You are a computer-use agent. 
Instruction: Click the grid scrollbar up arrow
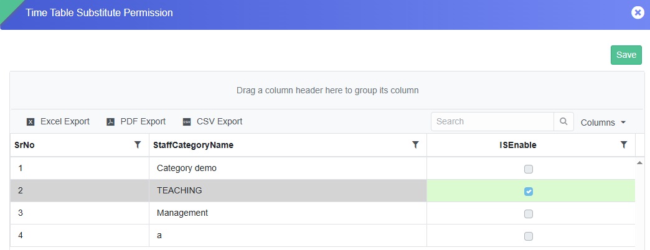639,163
